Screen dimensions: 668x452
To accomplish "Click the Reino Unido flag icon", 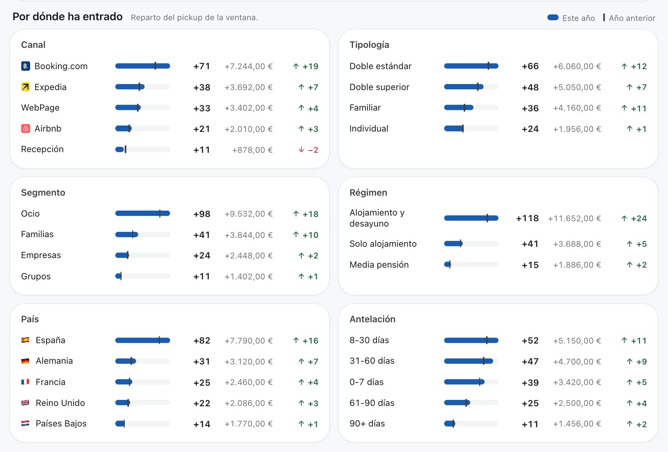I will [x=25, y=403].
